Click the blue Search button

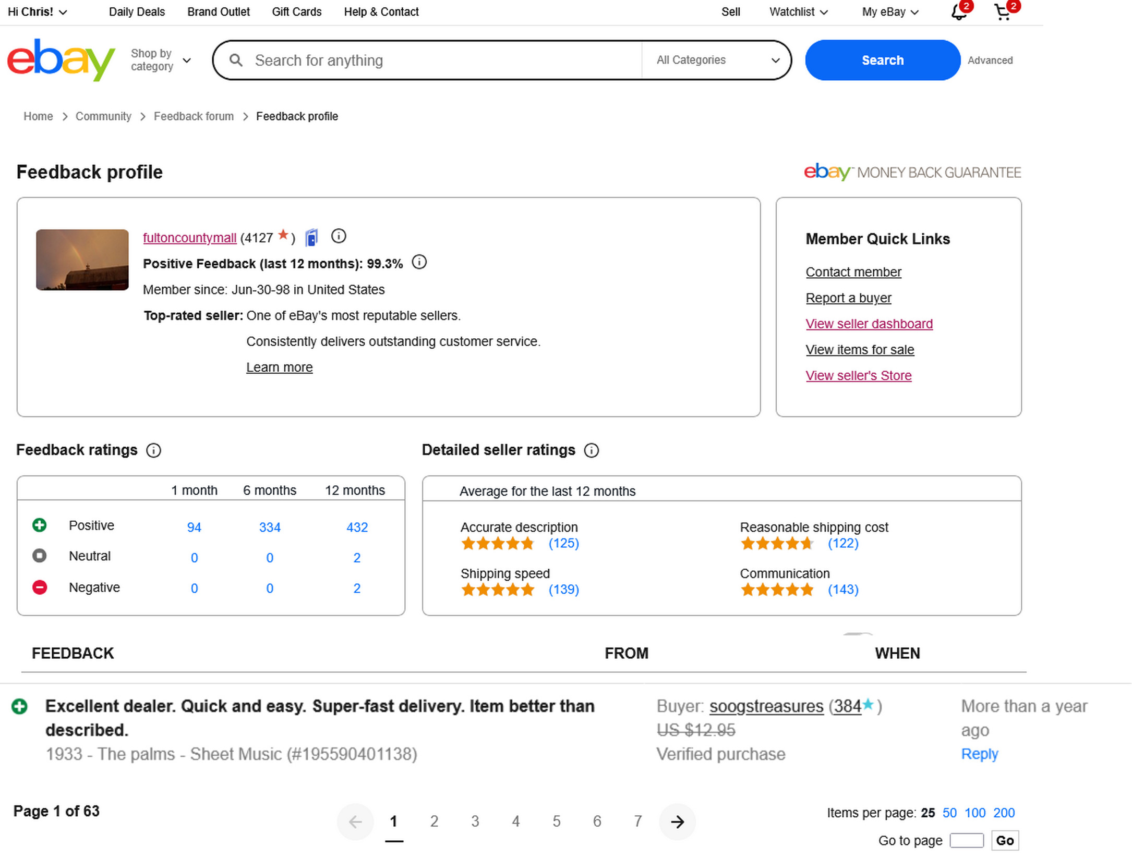pyautogui.click(x=882, y=60)
